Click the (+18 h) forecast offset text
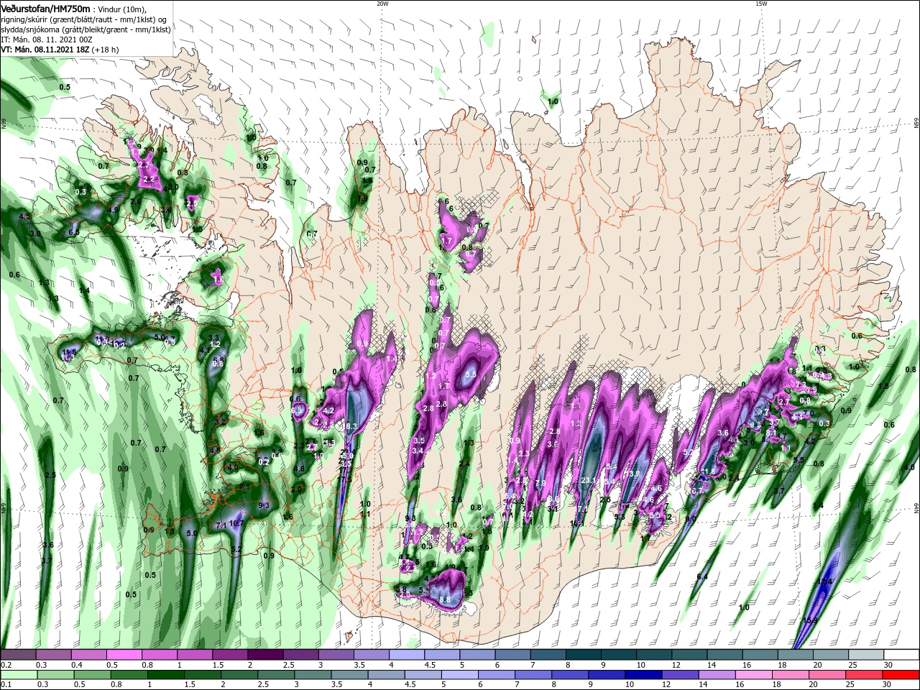The height and width of the screenshot is (690, 920). click(x=106, y=50)
